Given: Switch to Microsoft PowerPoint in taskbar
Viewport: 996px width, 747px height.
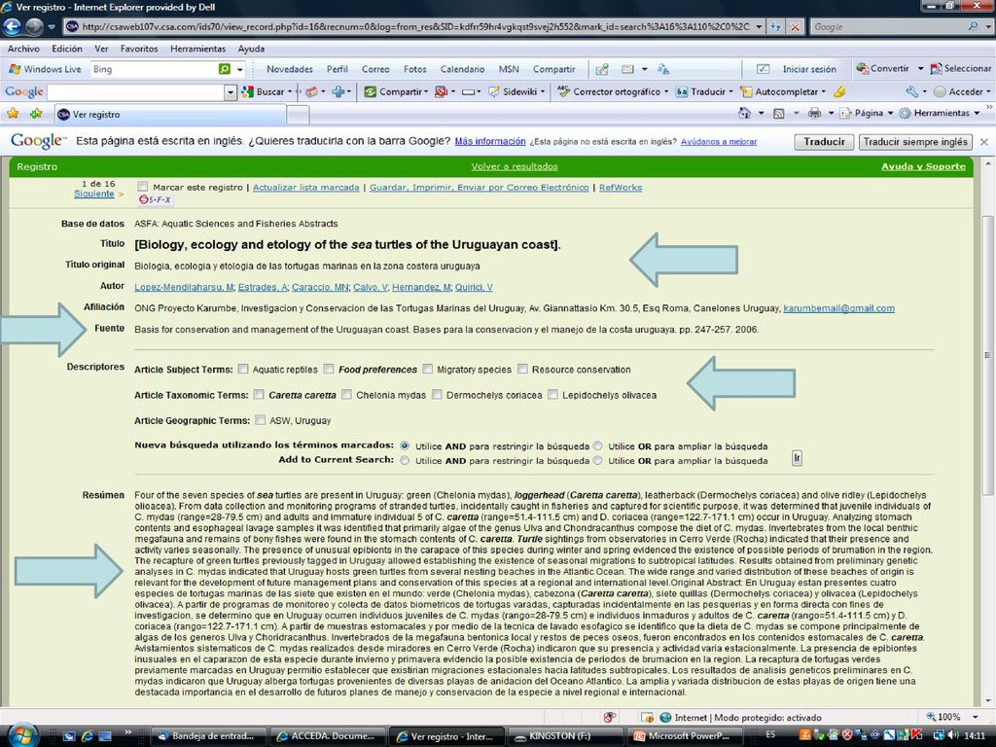Looking at the screenshot, I should click(x=683, y=736).
